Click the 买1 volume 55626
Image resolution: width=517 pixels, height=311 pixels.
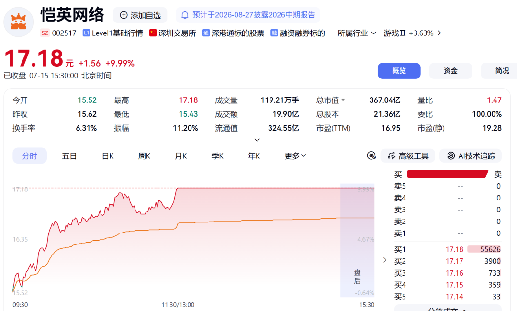point(490,249)
